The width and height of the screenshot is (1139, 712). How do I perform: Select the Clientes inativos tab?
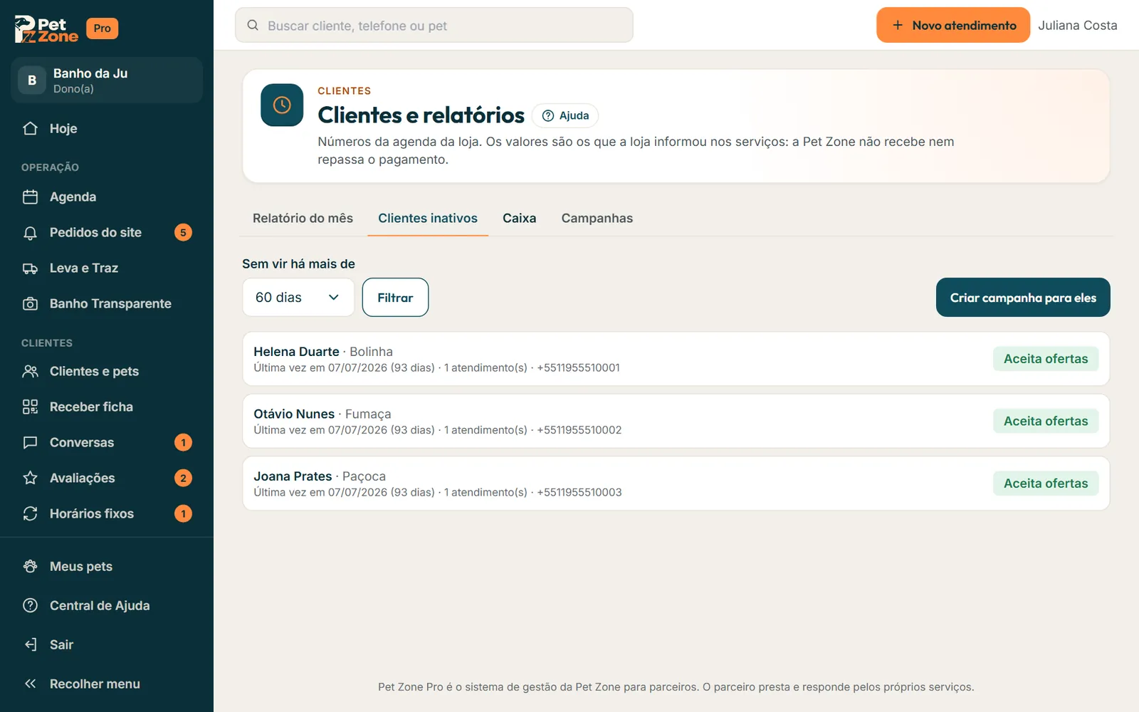(x=428, y=218)
